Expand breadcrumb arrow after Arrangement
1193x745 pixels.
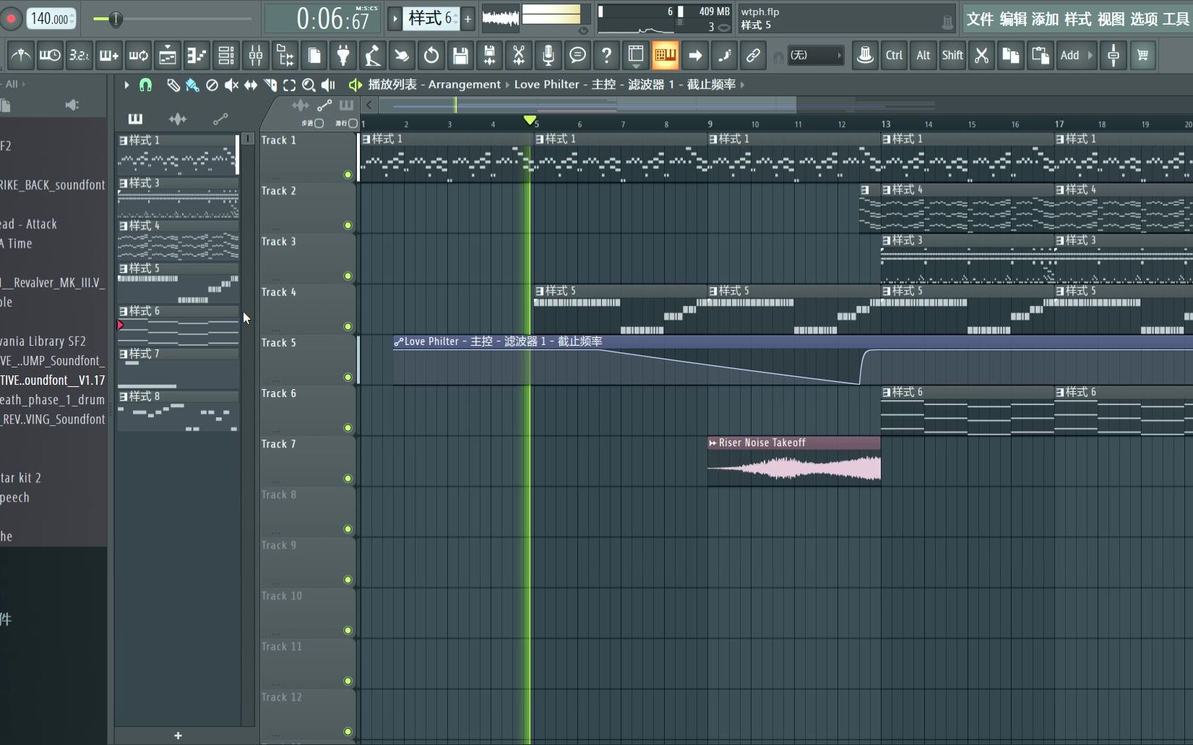tap(507, 84)
